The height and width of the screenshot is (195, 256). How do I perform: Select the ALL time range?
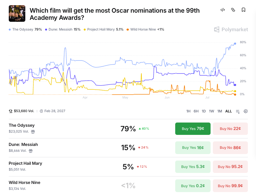pyautogui.click(x=228, y=111)
